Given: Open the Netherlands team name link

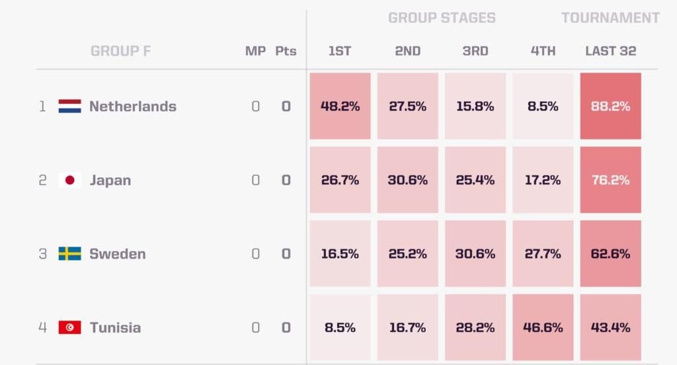Looking at the screenshot, I should [132, 106].
